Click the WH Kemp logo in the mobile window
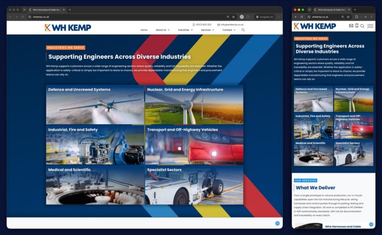The width and height of the screenshot is (382, 235). point(315,26)
